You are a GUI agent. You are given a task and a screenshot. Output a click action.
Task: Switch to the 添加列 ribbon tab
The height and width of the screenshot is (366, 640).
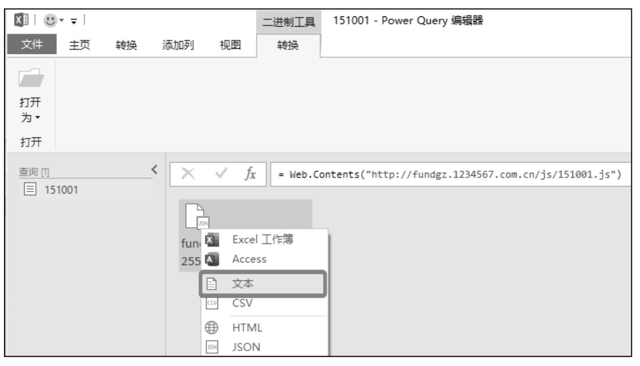[x=177, y=46]
